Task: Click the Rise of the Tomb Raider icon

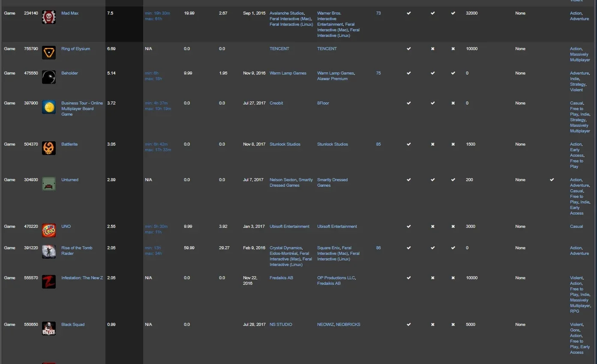Action: pyautogui.click(x=49, y=252)
